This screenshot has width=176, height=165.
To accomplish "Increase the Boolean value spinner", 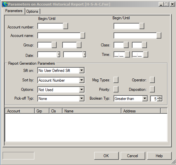I will point(160,97).
